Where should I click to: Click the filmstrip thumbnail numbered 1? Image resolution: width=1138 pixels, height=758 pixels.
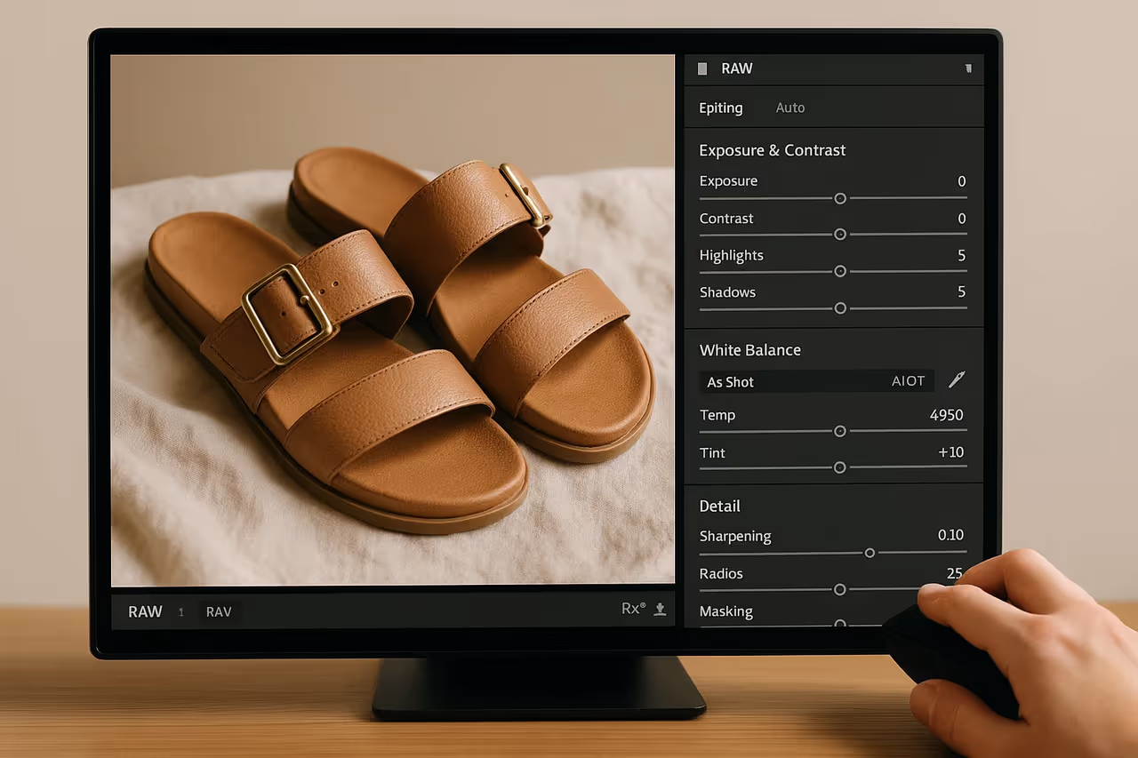[x=181, y=611]
